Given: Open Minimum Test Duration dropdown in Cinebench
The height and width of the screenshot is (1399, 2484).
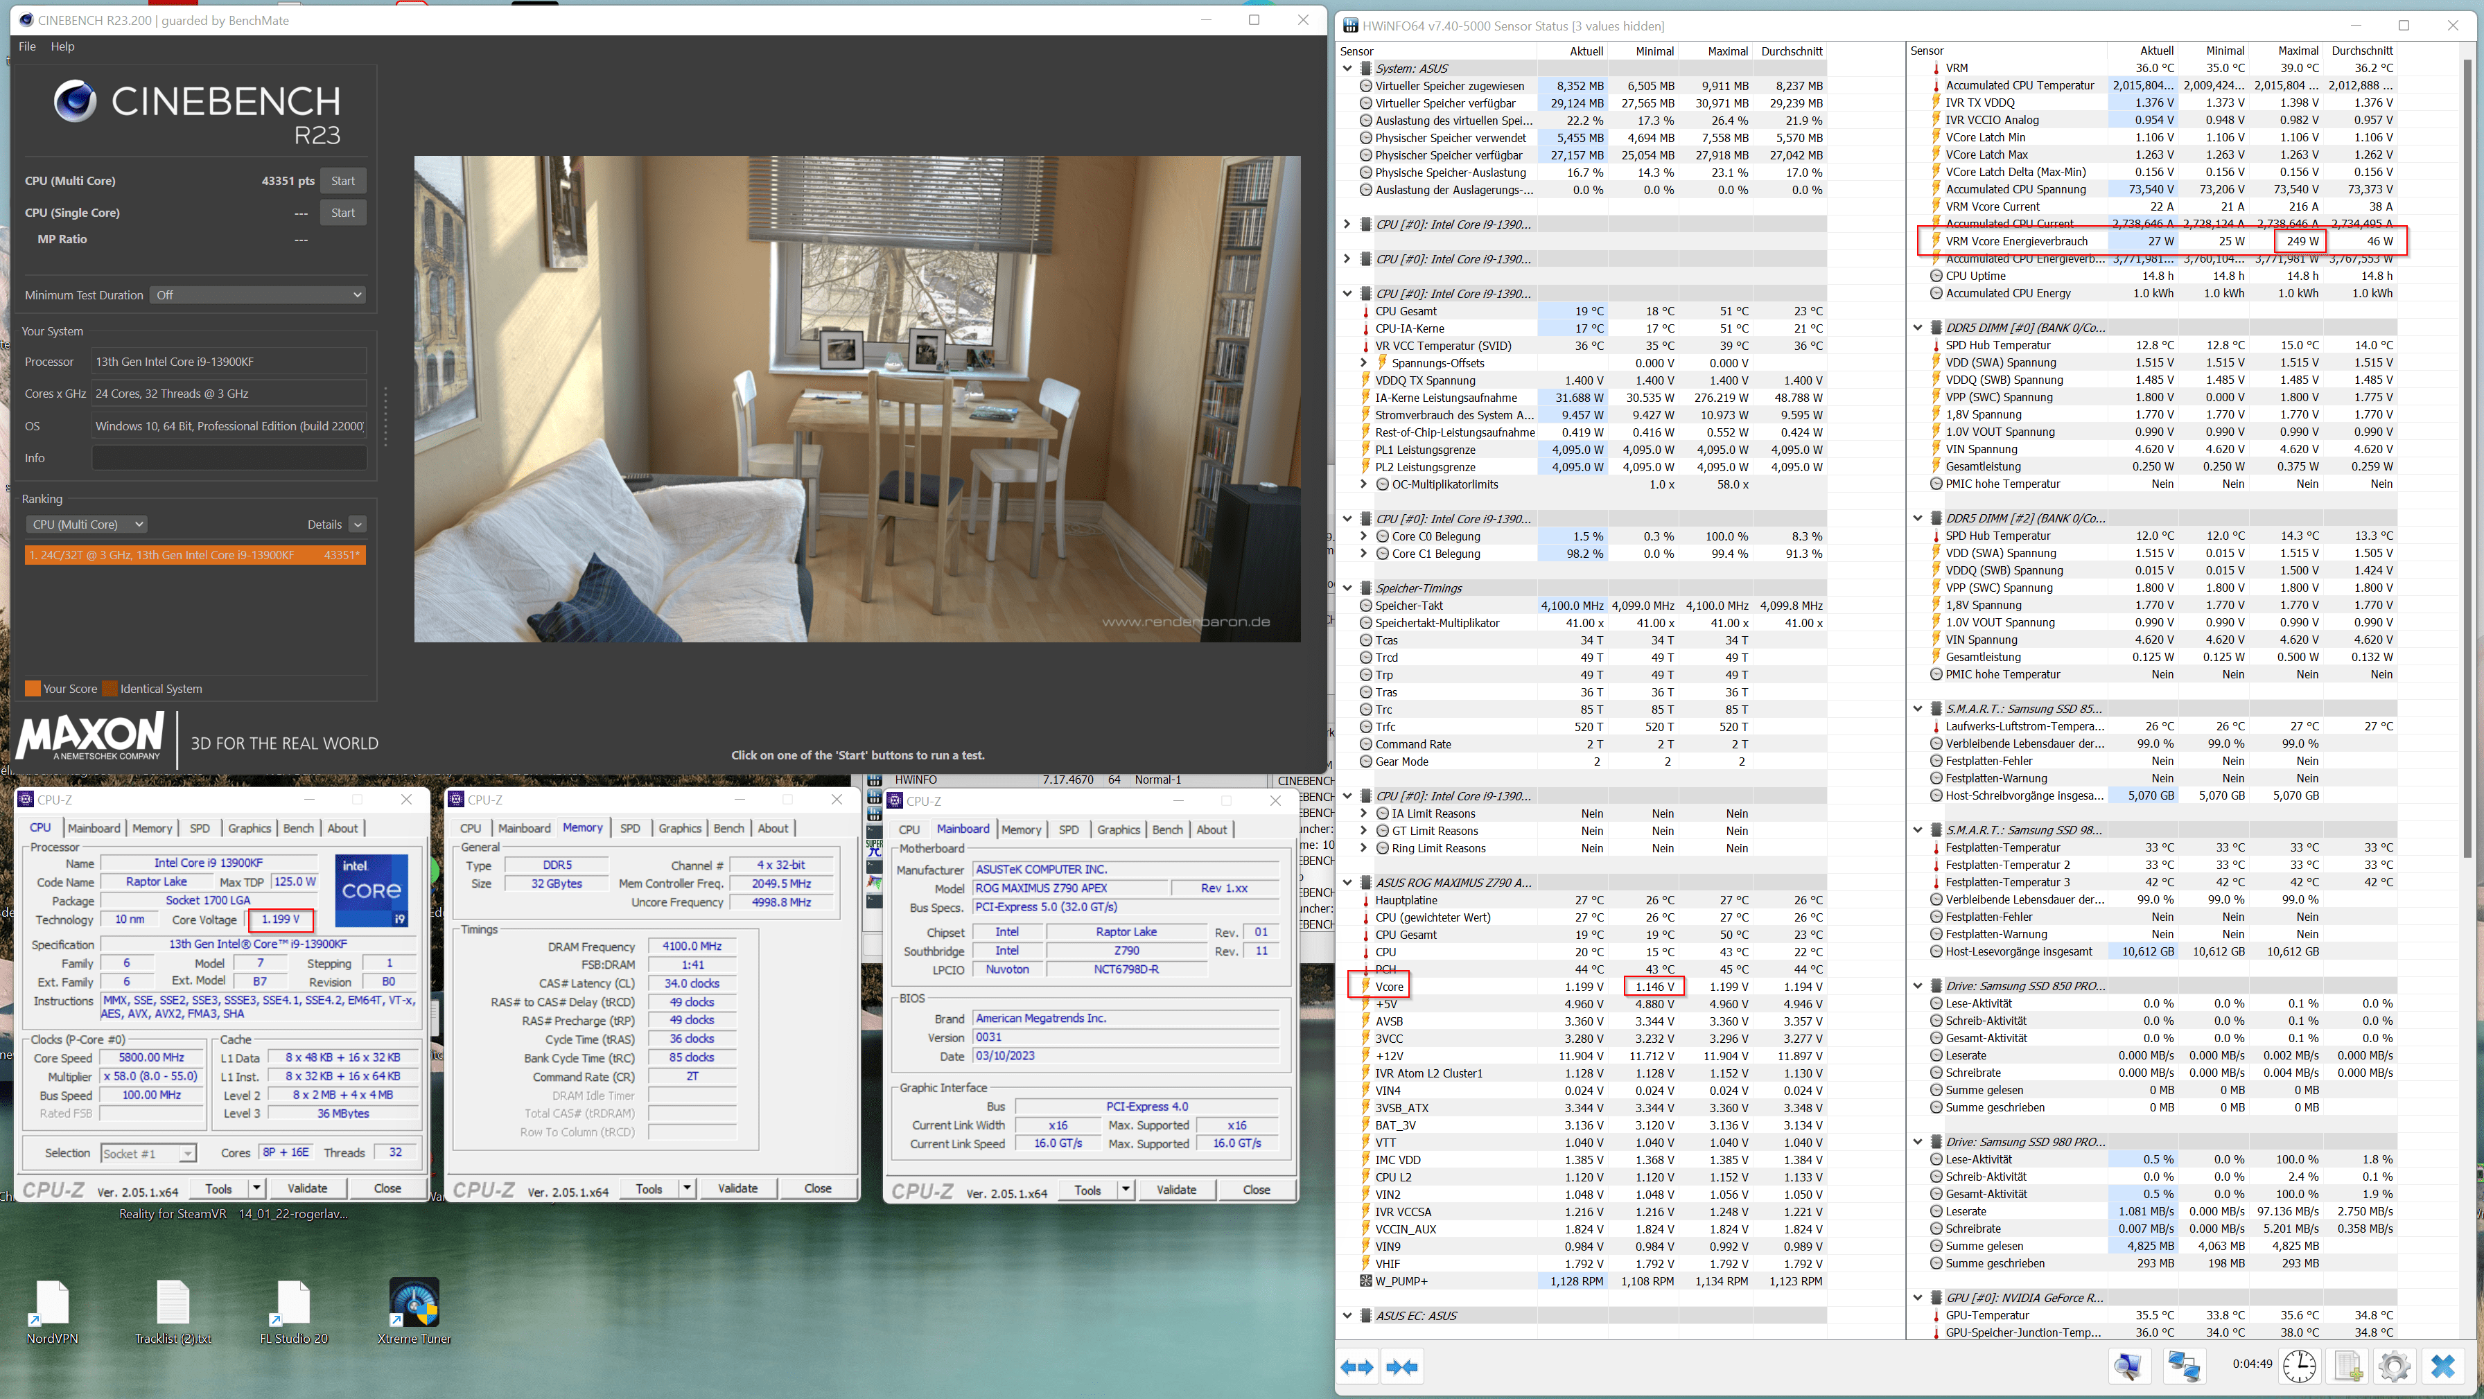Looking at the screenshot, I should (259, 295).
